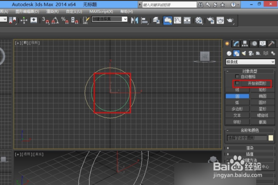The height and width of the screenshot is (185, 278).
Task: Toggle Percent Snap
Action: point(65,20)
